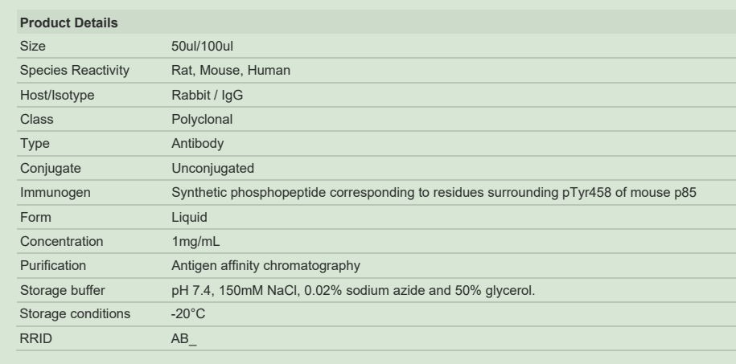
Task: Click the Host/Isotype row label
Action: 57,96
